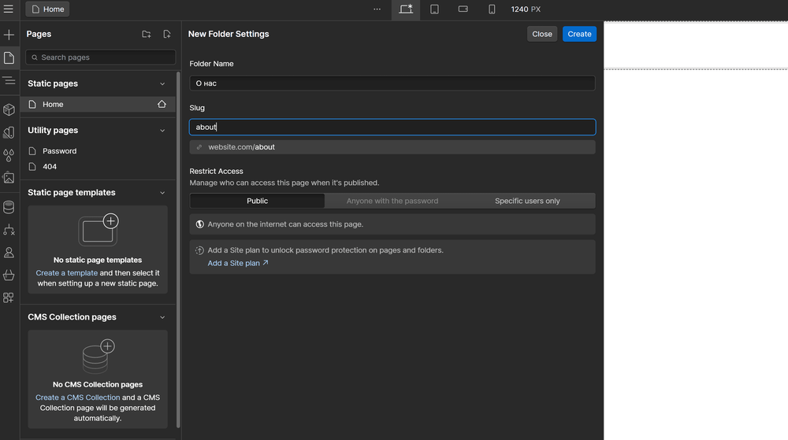Open the Ecommerce basket icon panel
Viewport: 788px width, 440px height.
click(x=9, y=275)
